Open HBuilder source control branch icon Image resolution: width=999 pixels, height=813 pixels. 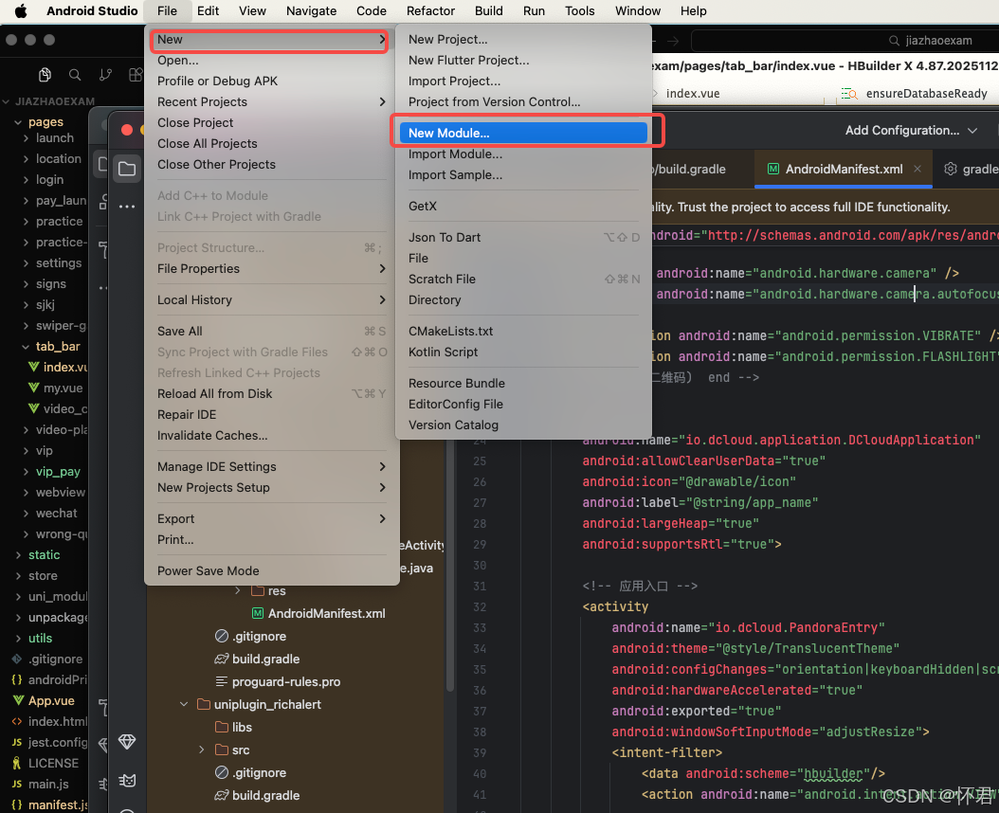click(105, 75)
